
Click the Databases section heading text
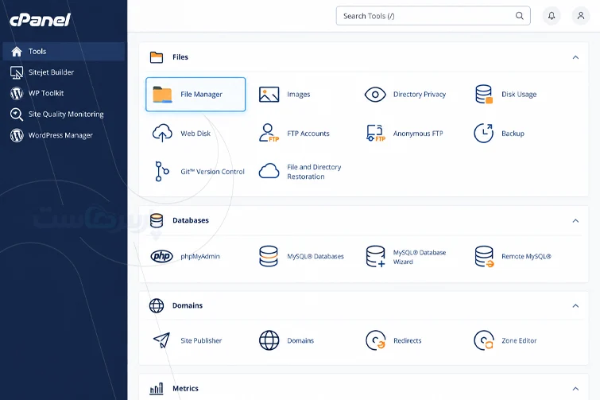[x=191, y=220]
